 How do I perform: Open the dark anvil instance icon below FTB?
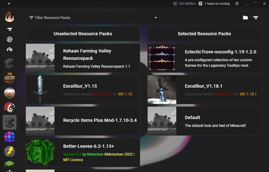click(10, 63)
